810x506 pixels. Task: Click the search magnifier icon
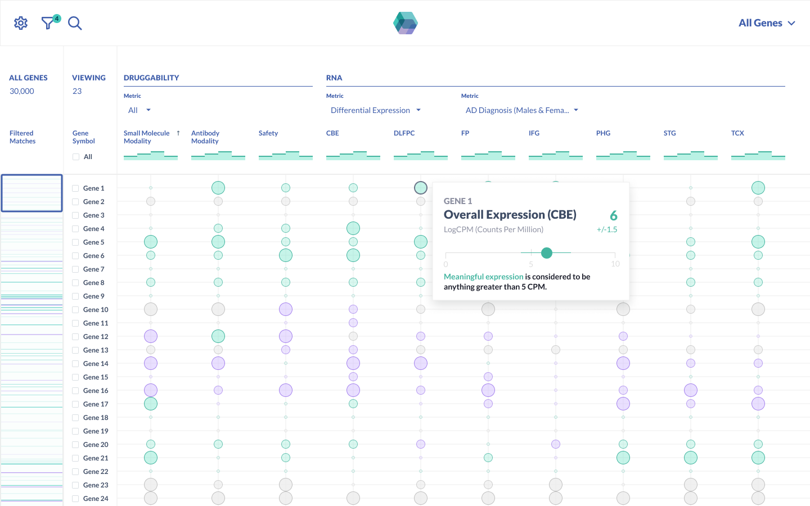click(75, 23)
